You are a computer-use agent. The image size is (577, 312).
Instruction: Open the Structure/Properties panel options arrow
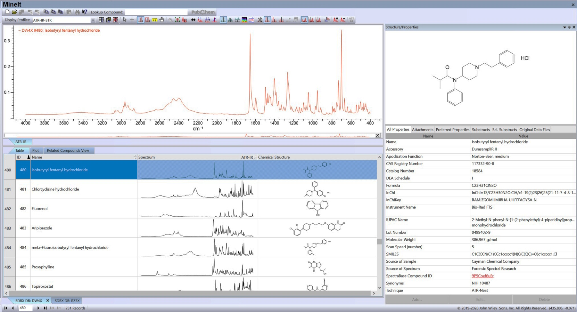pyautogui.click(x=565, y=27)
